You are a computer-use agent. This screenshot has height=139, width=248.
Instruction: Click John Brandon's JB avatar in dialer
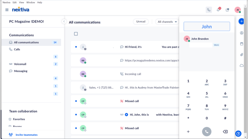click(x=187, y=39)
